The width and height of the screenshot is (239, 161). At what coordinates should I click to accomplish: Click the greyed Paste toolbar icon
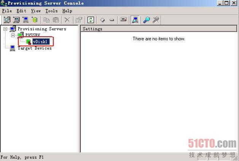56,20
